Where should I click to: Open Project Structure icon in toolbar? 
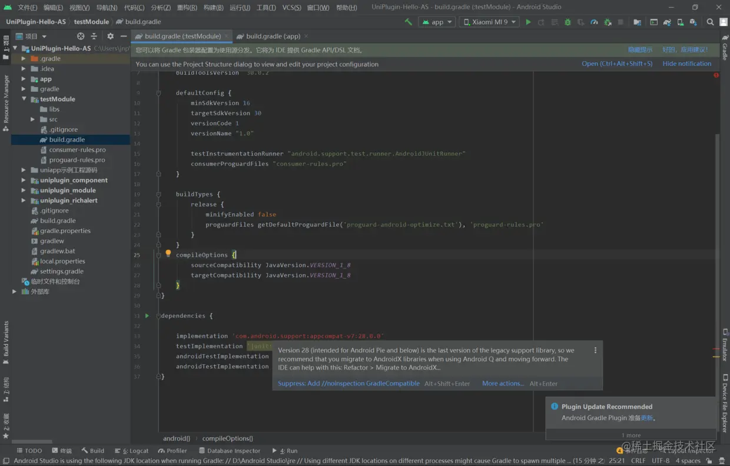(x=637, y=22)
